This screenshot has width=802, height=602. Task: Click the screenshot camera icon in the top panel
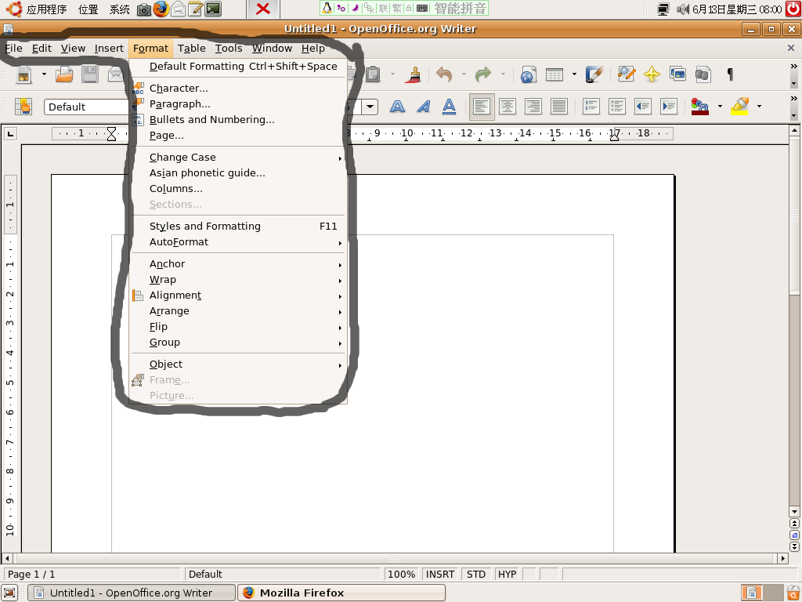144,9
